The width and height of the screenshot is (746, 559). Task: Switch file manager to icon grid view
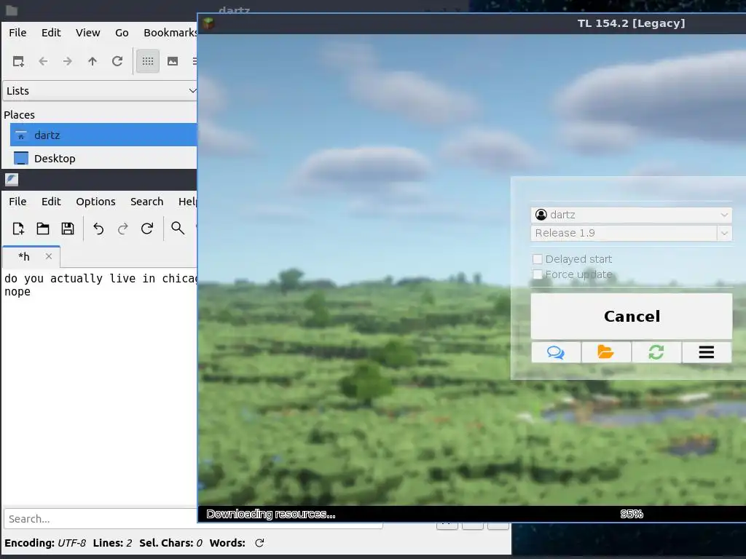[147, 61]
